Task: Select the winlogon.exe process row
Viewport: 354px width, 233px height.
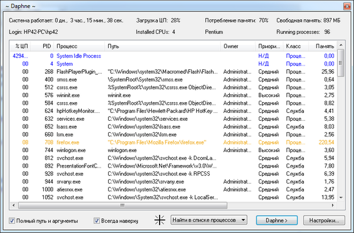Action: [x=173, y=150]
